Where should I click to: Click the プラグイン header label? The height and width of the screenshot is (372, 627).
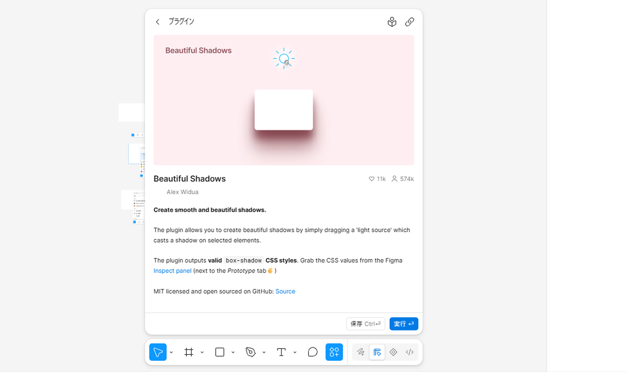[x=181, y=22]
